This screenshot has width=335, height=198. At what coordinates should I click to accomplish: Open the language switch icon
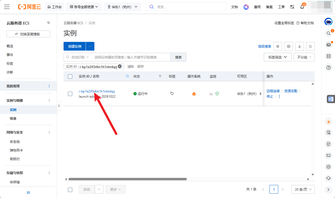pyautogui.click(x=292, y=7)
